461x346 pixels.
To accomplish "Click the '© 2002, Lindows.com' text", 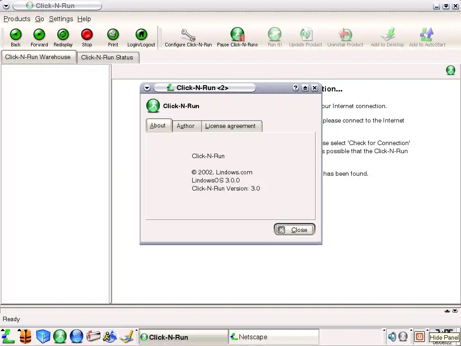I will (x=222, y=173).
